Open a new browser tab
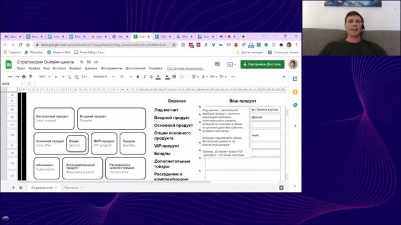 click(243, 36)
